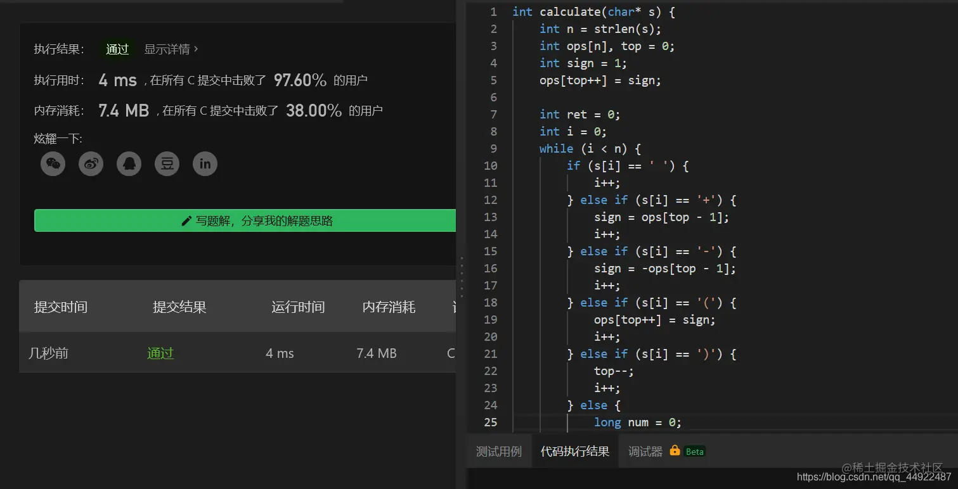Click the green 写题解 share solution button
Viewport: 958px width, 489px height.
[245, 220]
